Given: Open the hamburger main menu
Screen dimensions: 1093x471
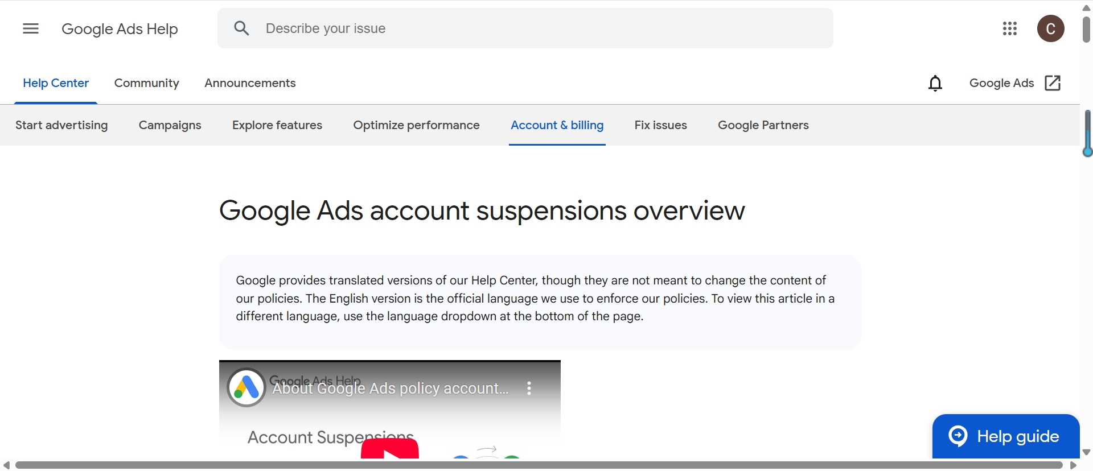Looking at the screenshot, I should coord(31,28).
